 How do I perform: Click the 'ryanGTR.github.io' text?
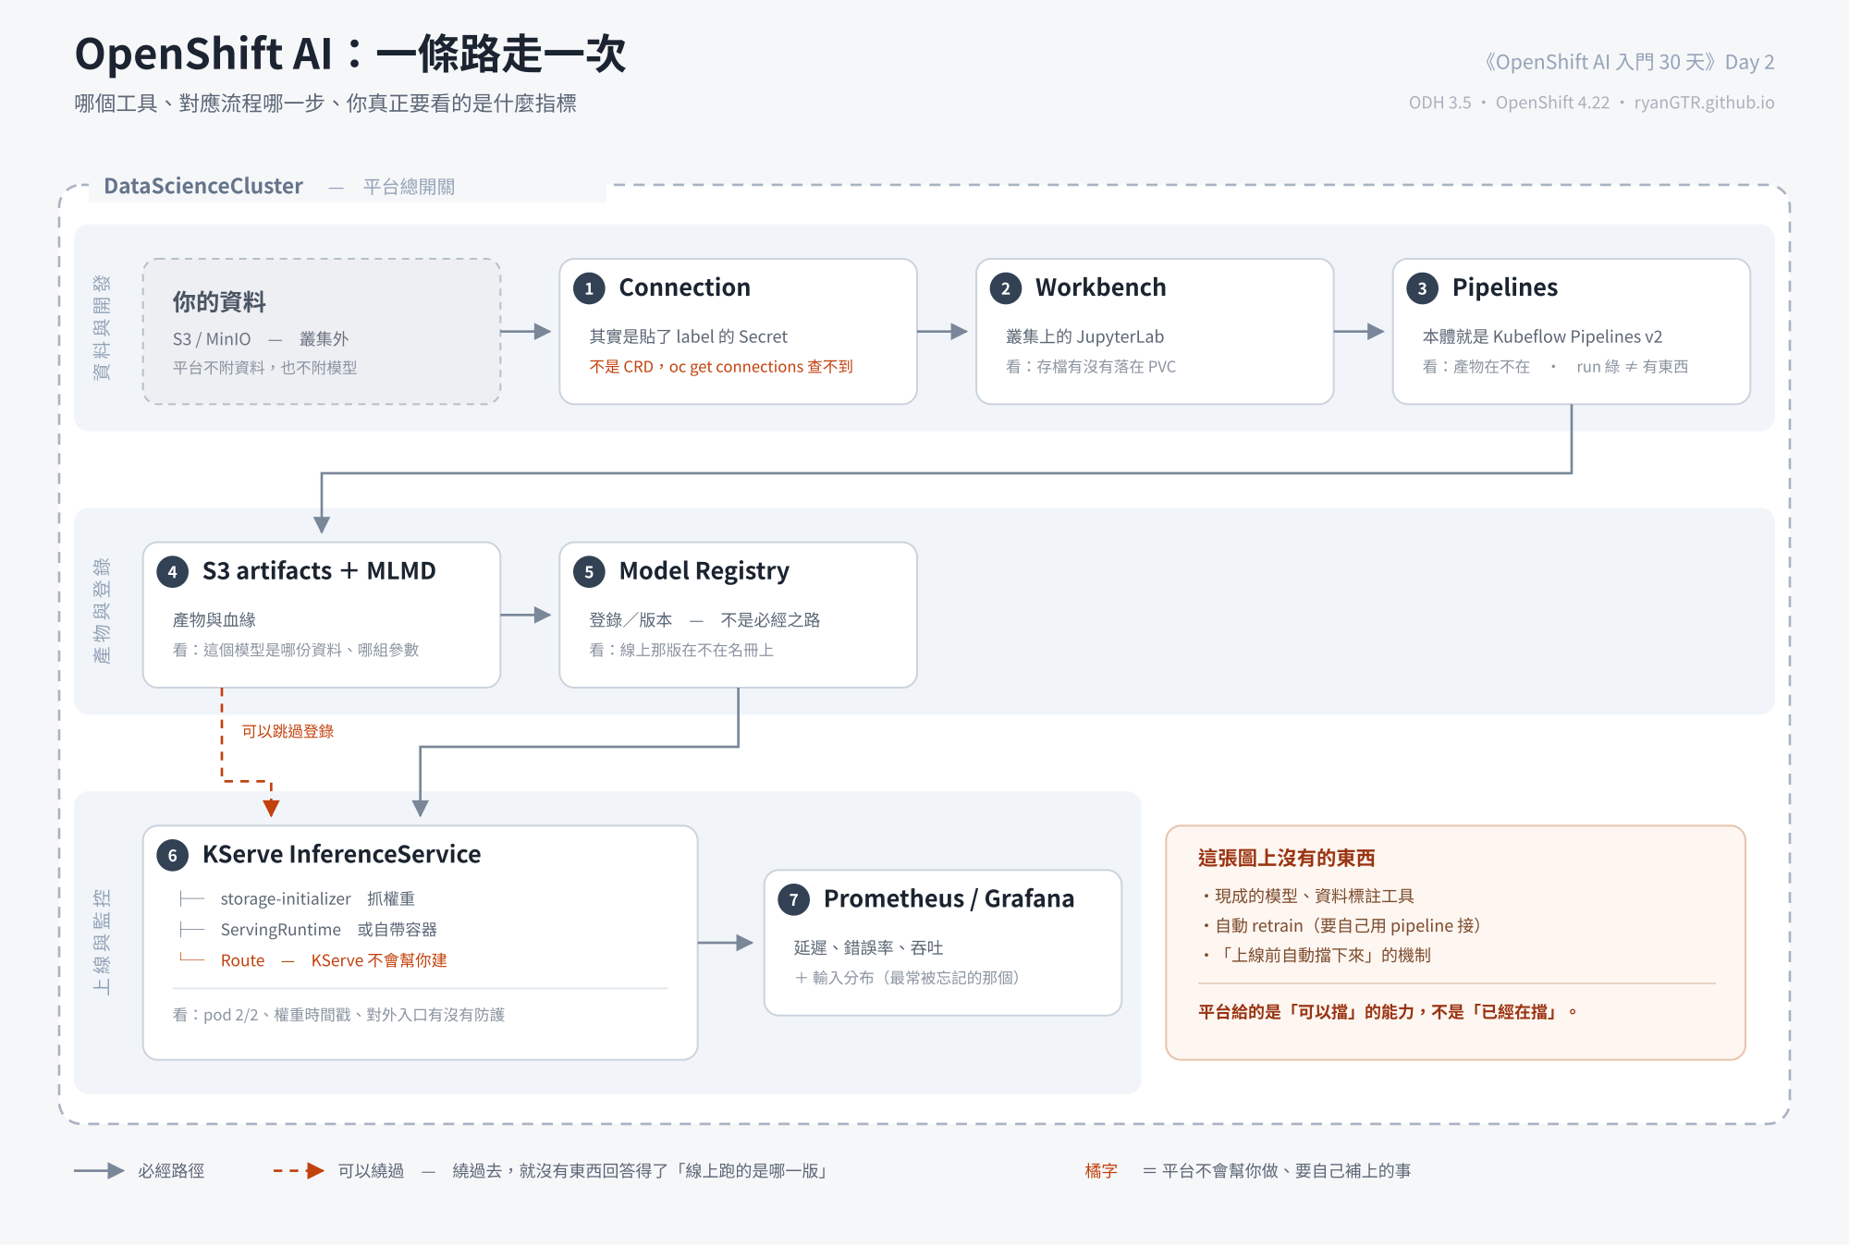[1704, 103]
